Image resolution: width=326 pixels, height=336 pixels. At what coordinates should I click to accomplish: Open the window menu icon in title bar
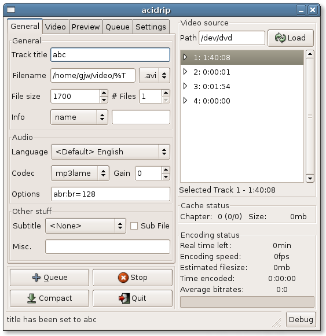tap(11, 10)
